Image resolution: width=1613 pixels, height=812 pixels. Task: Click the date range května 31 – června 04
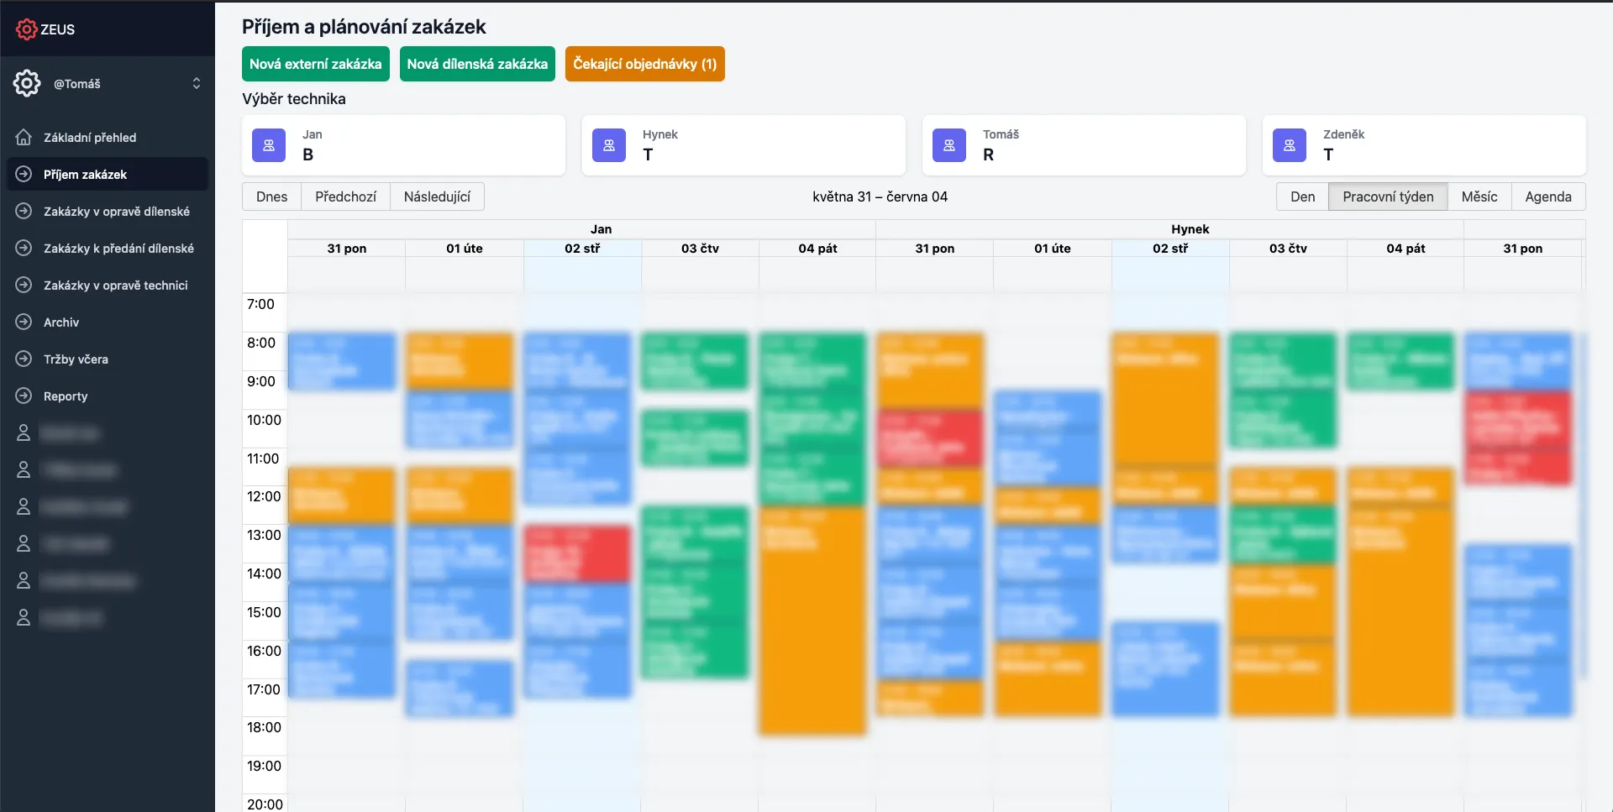pyautogui.click(x=880, y=196)
